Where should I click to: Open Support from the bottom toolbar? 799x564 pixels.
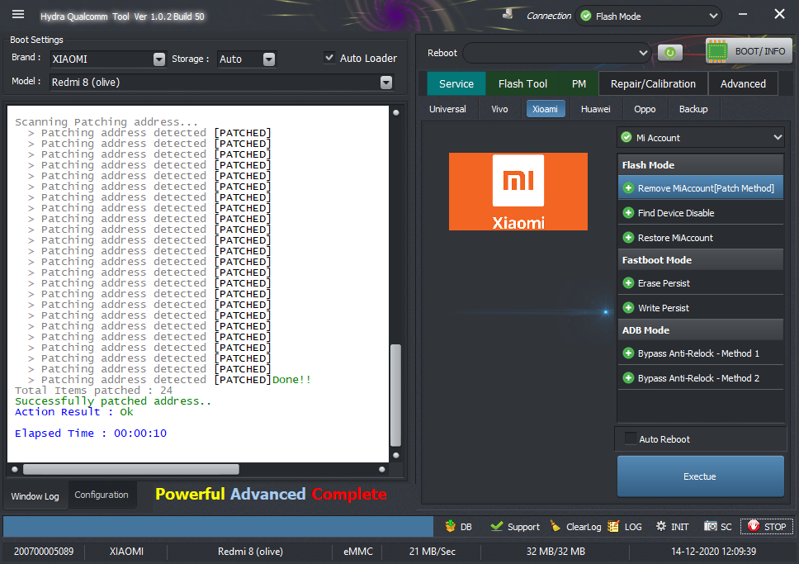[515, 526]
